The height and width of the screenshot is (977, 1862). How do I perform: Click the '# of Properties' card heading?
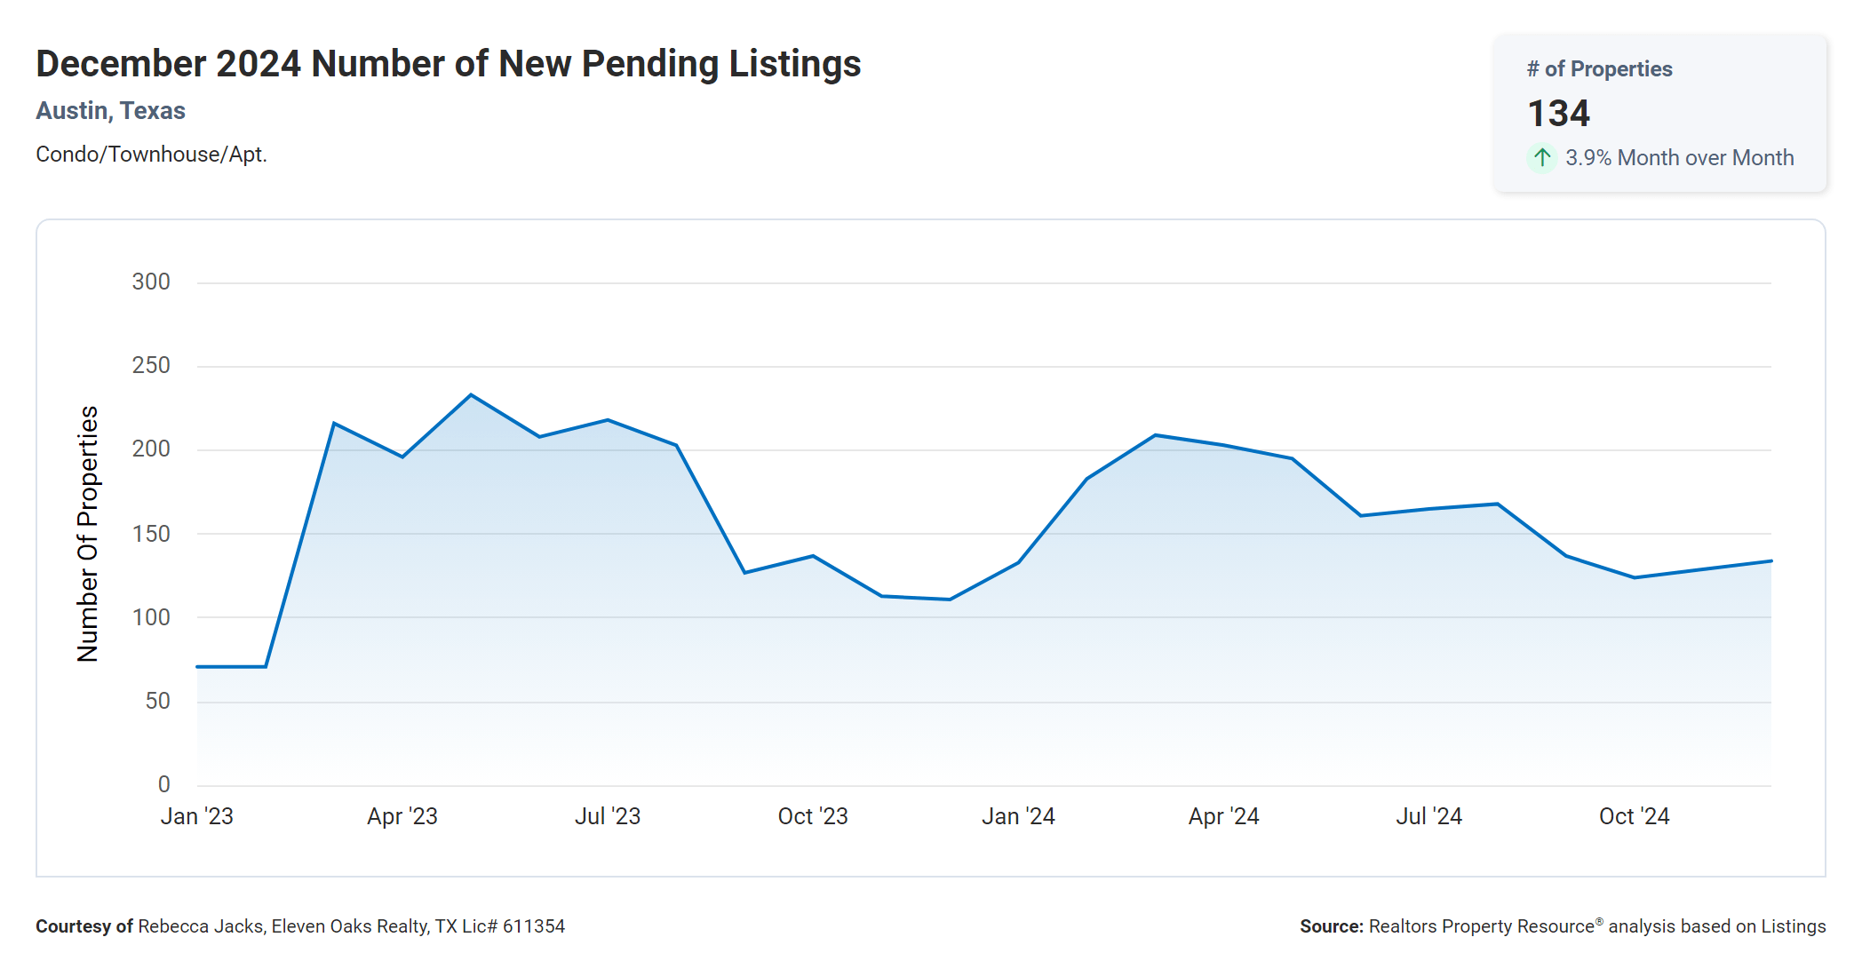(1599, 69)
